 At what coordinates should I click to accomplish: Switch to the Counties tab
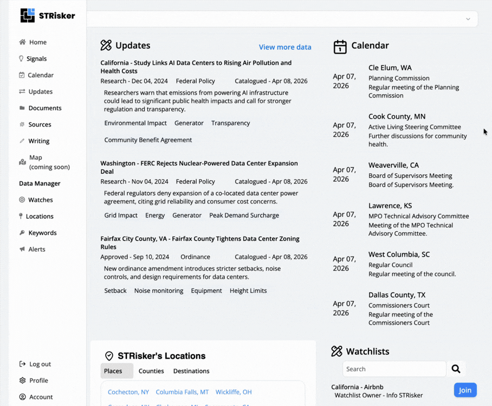[x=151, y=371]
